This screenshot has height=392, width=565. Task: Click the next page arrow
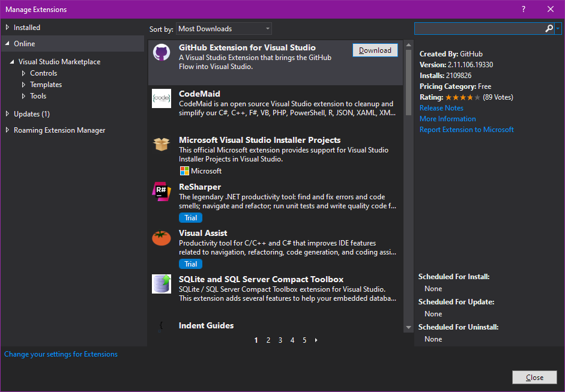(316, 340)
